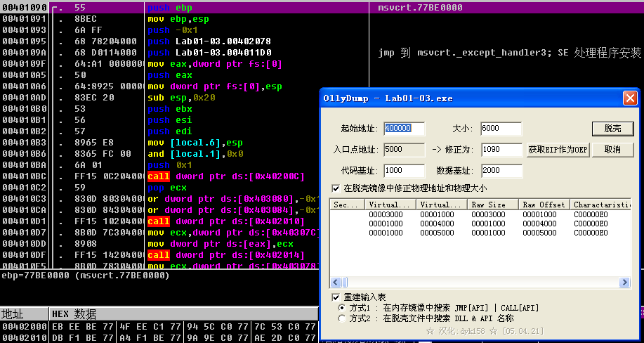Sort by the Raw Size column header

click(x=494, y=205)
